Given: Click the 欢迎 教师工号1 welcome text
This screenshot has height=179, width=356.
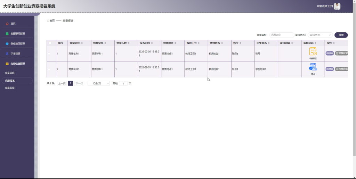Looking at the screenshot, I should point(325,6).
